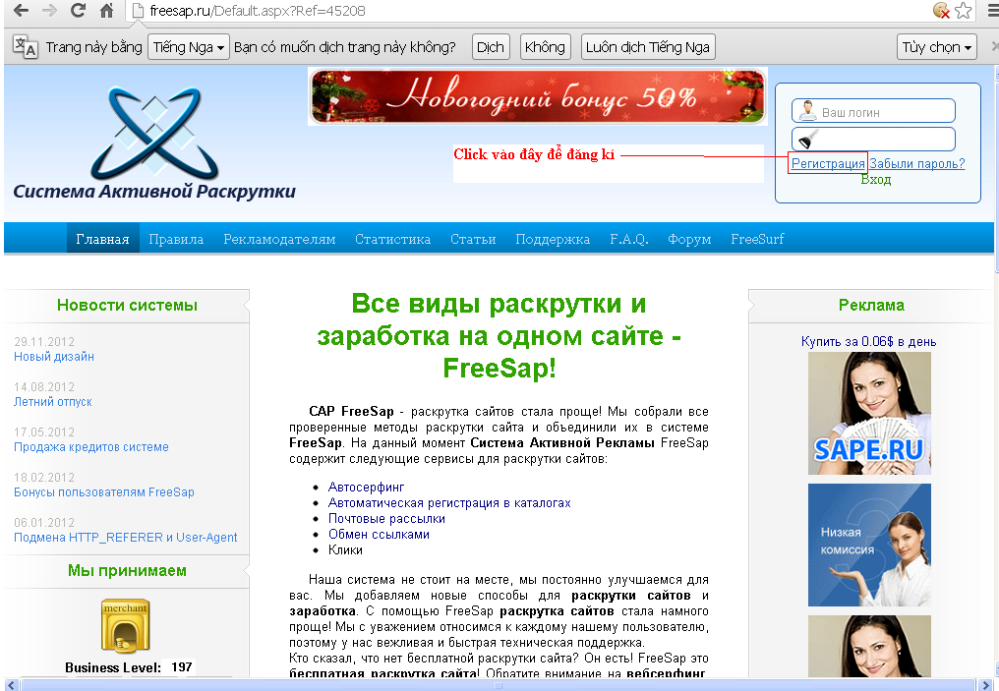This screenshot has width=999, height=691.
Task: Reload the page with the refresh icon
Action: (78, 10)
